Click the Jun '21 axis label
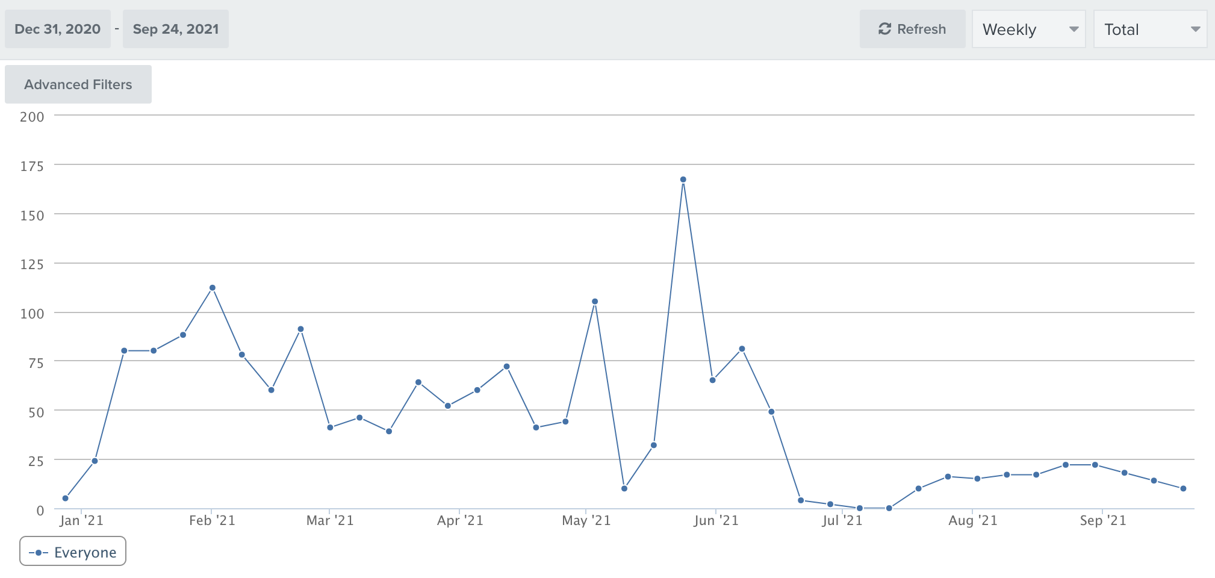This screenshot has height=578, width=1215. click(716, 521)
